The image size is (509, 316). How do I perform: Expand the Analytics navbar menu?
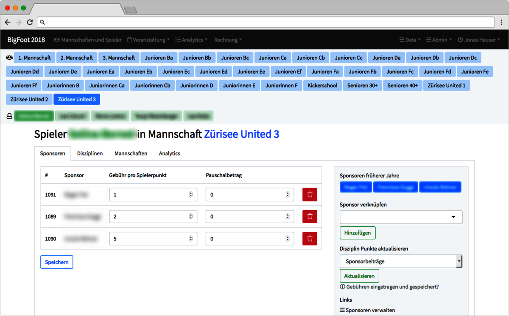coord(191,40)
